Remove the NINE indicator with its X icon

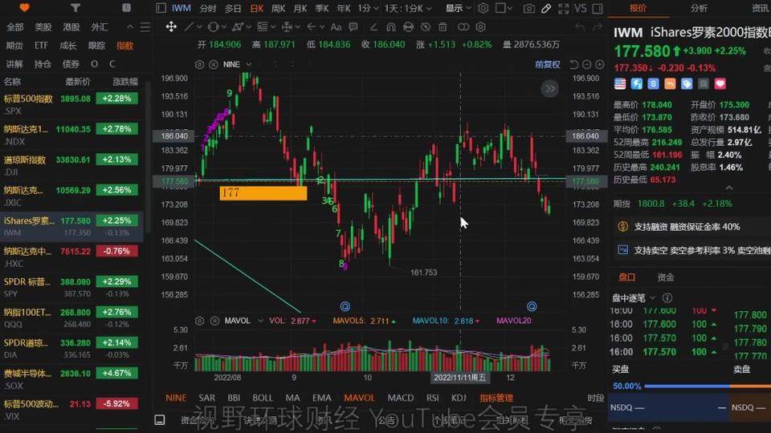coord(214,64)
